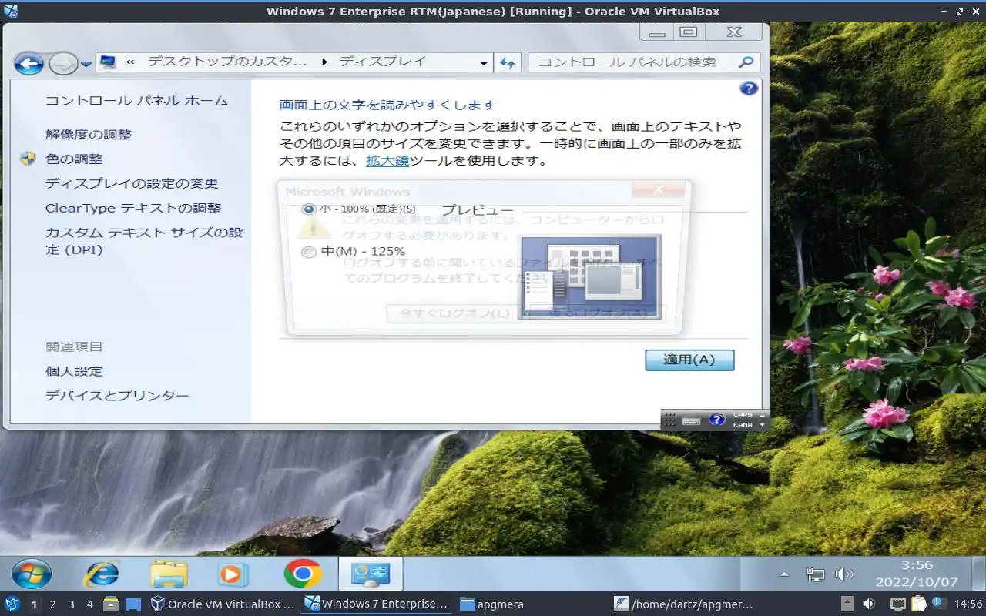Screen dimensions: 986x616
Task: Open Windows Explorer folder taskbar icon
Action: (169, 574)
